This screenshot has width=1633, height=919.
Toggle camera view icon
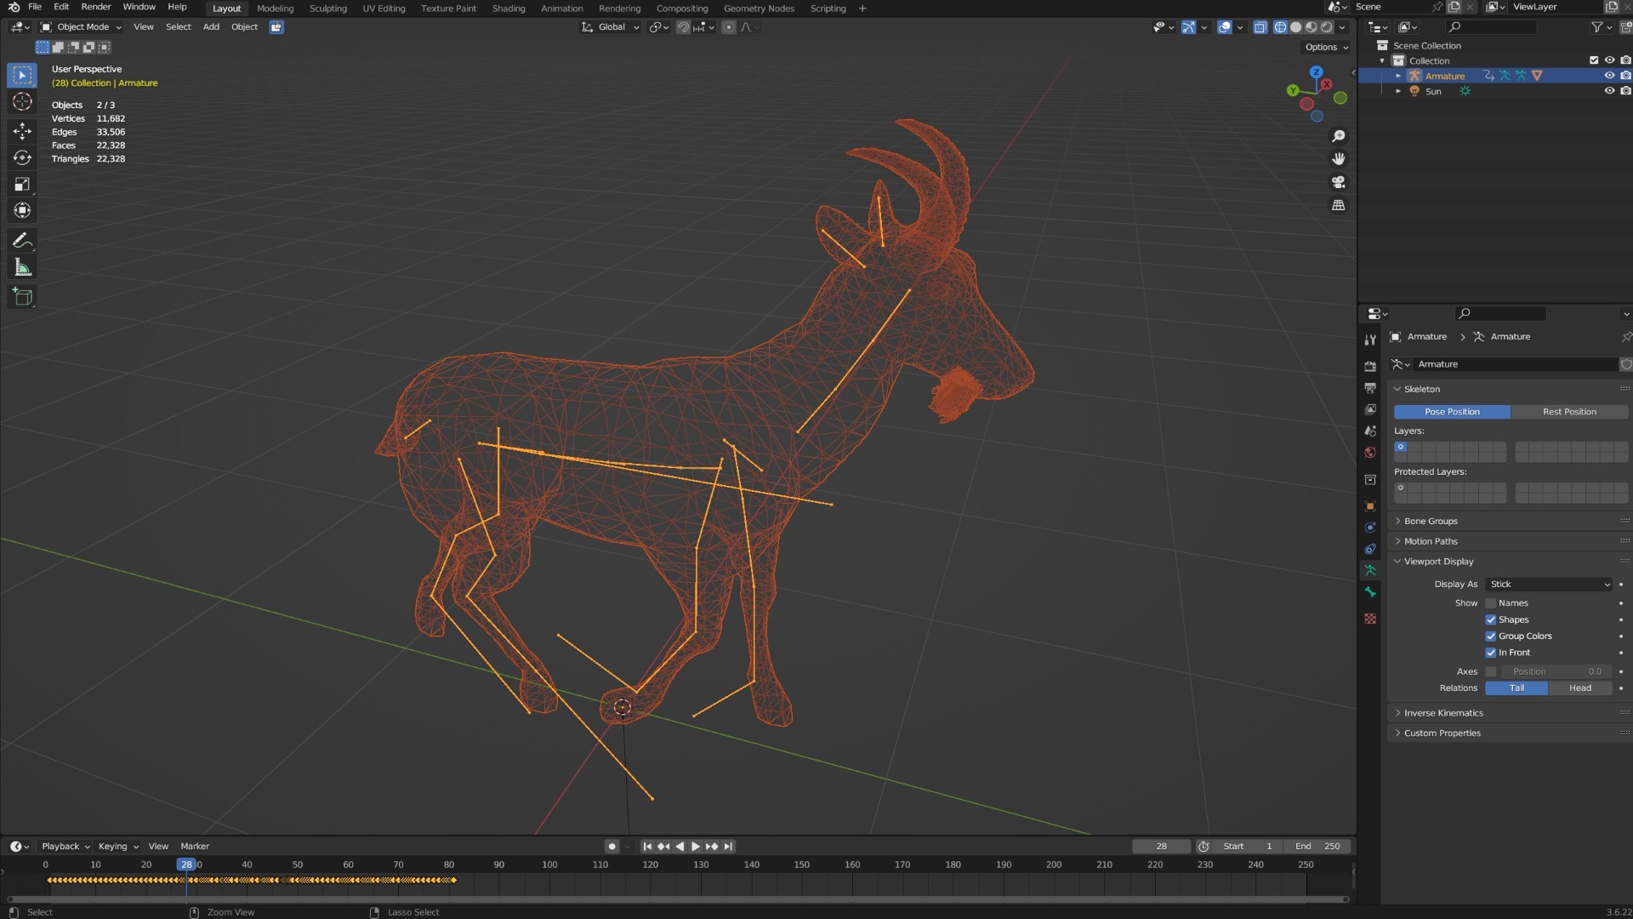(x=1338, y=182)
